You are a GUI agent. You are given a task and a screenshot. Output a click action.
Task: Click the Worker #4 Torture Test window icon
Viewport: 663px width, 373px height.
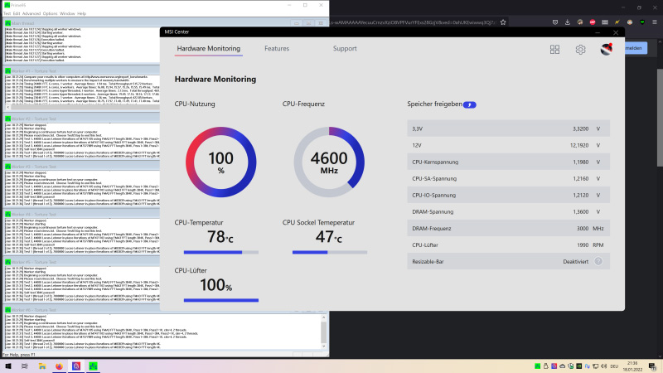(7, 215)
